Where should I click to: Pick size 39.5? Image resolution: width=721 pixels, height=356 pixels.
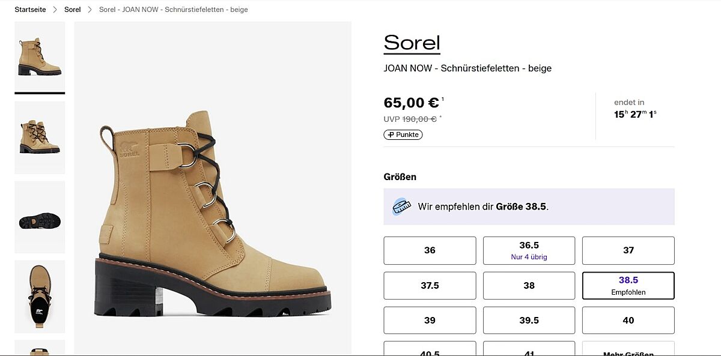529,321
